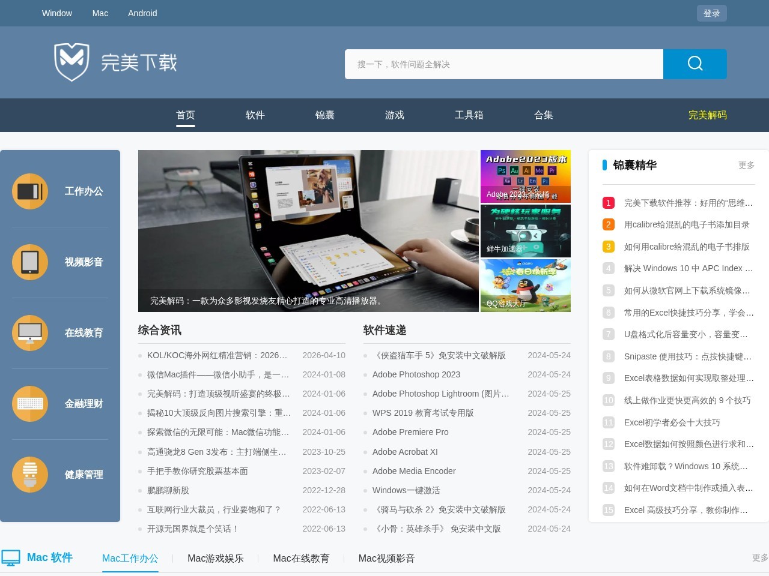The width and height of the screenshot is (769, 576).
Task: Open article KOL/KOC海外网红精准营销
Action: 217,355
